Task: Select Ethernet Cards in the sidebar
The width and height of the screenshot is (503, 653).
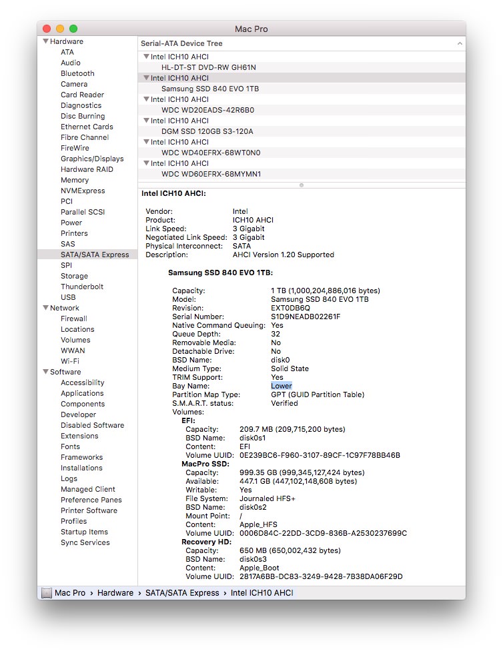Action: (87, 127)
